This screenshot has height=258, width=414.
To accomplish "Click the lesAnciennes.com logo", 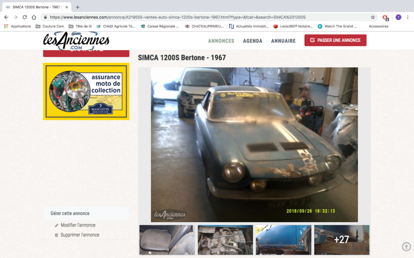I will tap(76, 41).
